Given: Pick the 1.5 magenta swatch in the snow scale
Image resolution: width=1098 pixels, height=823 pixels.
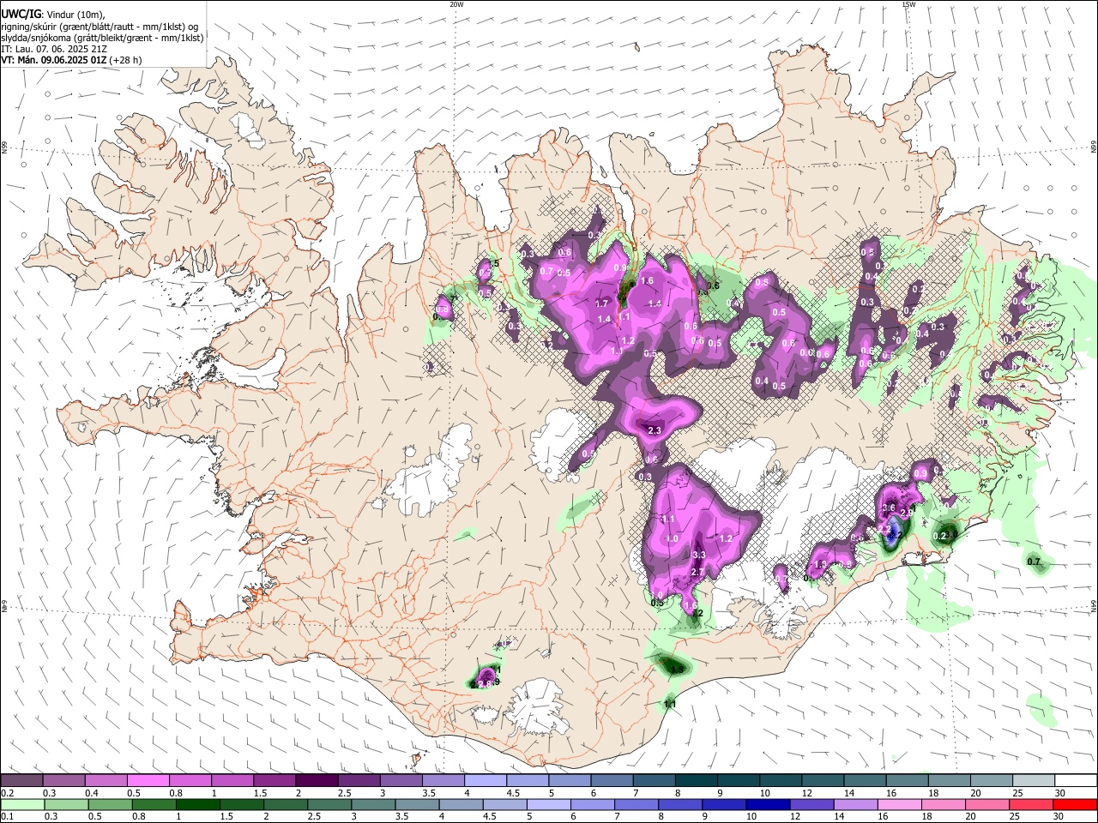Looking at the screenshot, I should click(x=274, y=781).
